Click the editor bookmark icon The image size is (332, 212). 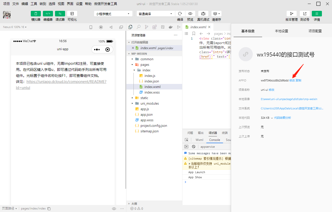(194, 34)
